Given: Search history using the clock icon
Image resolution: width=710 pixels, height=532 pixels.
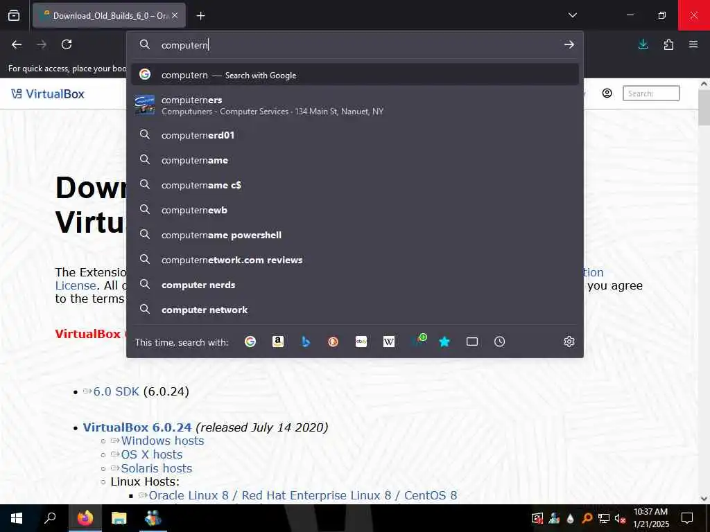Looking at the screenshot, I should click(499, 342).
